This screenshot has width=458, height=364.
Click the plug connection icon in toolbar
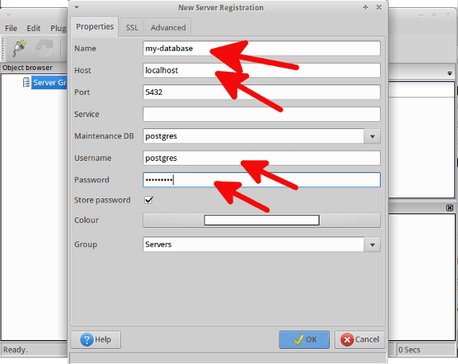point(19,48)
